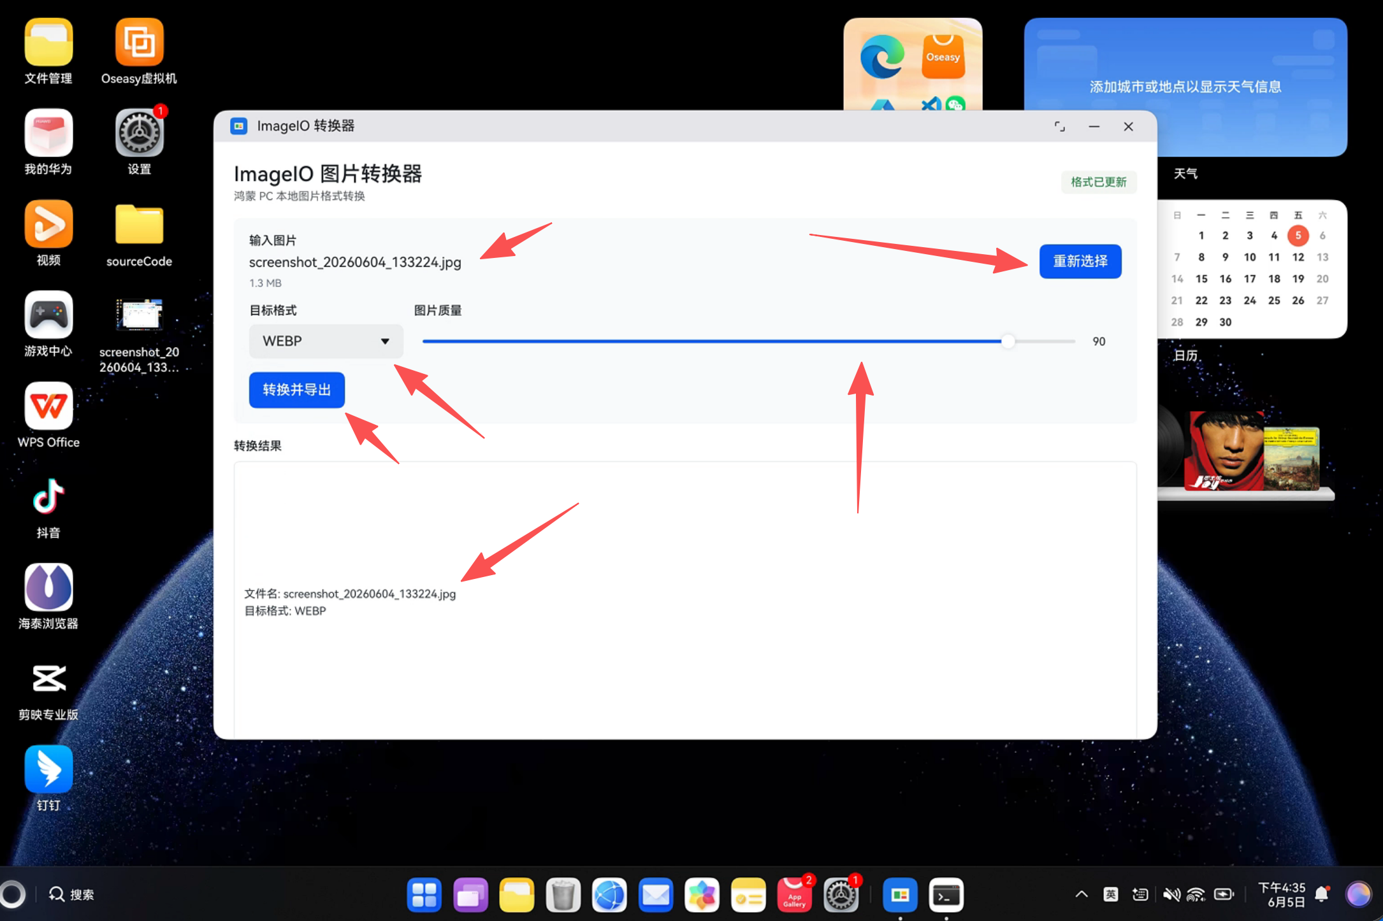Open WPS Office desktop icon
The image size is (1383, 921).
tap(48, 416)
